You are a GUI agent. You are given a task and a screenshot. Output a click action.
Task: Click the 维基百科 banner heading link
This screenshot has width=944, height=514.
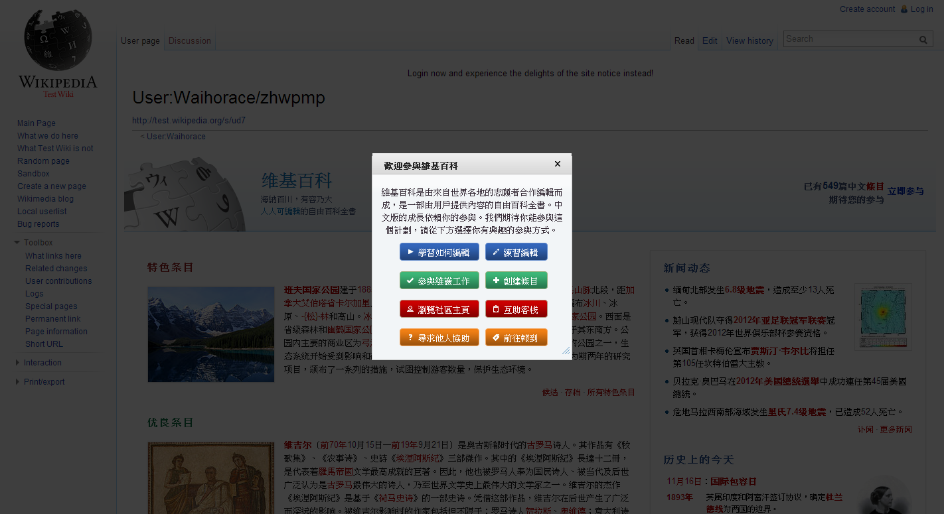[x=297, y=180]
